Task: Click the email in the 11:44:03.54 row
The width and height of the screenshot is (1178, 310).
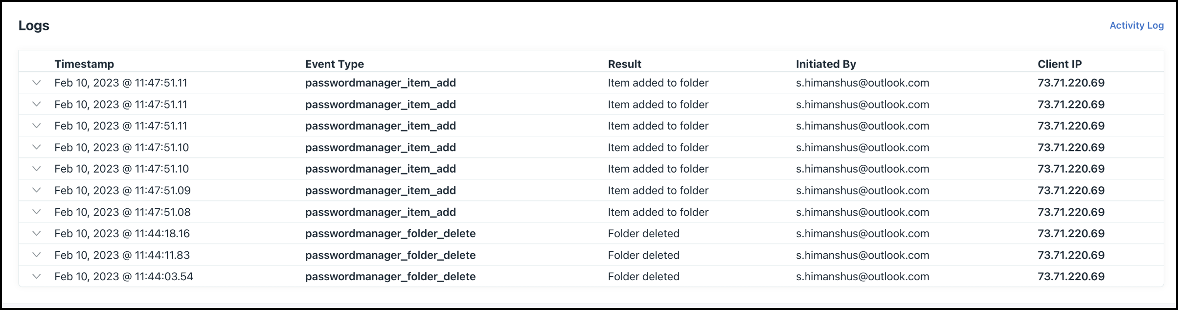Action: [x=862, y=276]
